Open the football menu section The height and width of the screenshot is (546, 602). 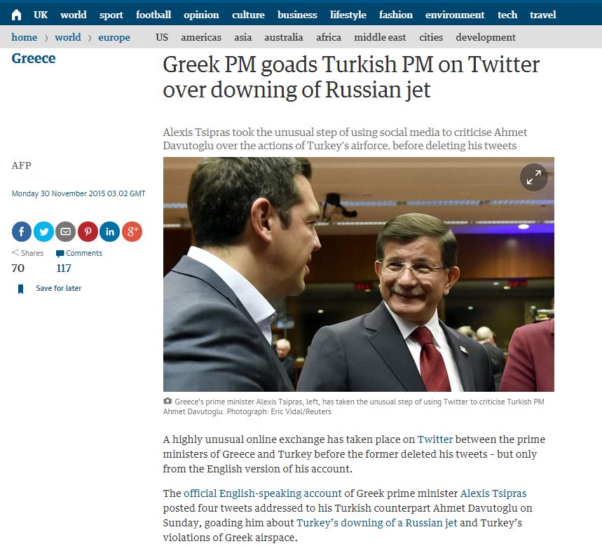pos(153,15)
